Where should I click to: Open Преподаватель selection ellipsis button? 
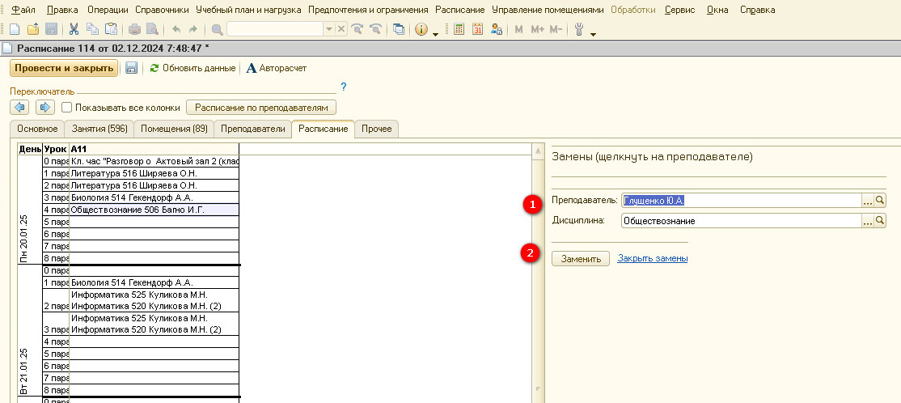coord(869,200)
